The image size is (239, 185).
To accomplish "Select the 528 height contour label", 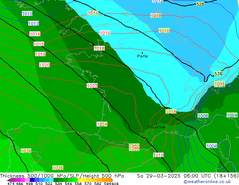I will [x=200, y=4].
